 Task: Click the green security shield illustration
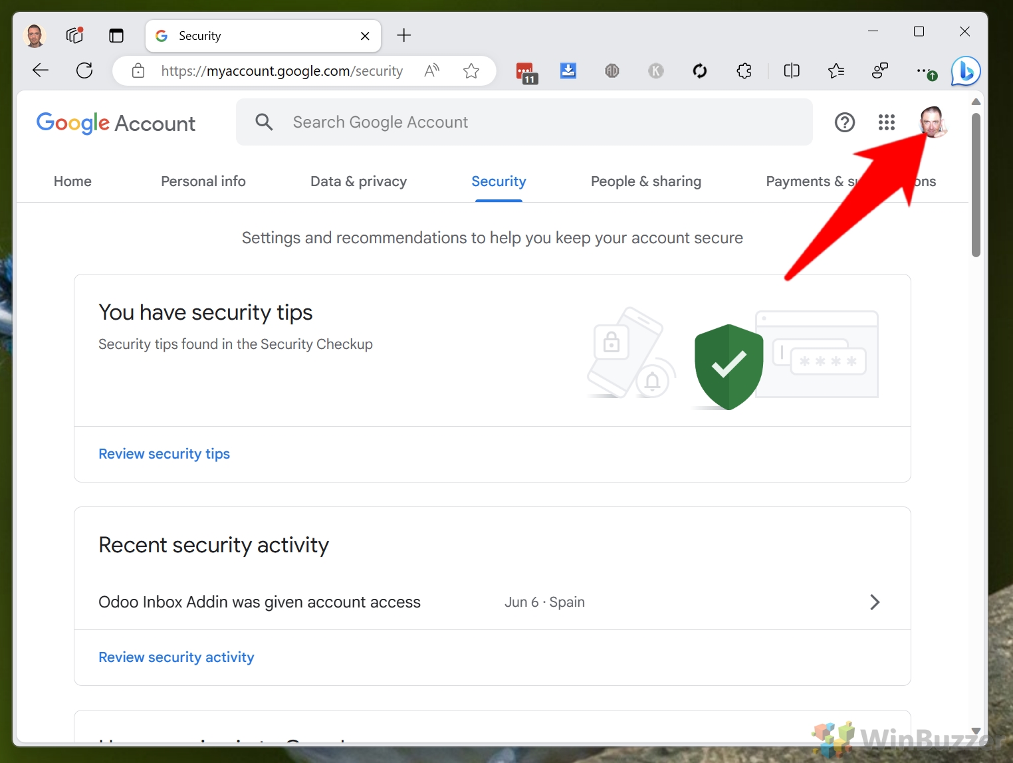click(x=729, y=367)
